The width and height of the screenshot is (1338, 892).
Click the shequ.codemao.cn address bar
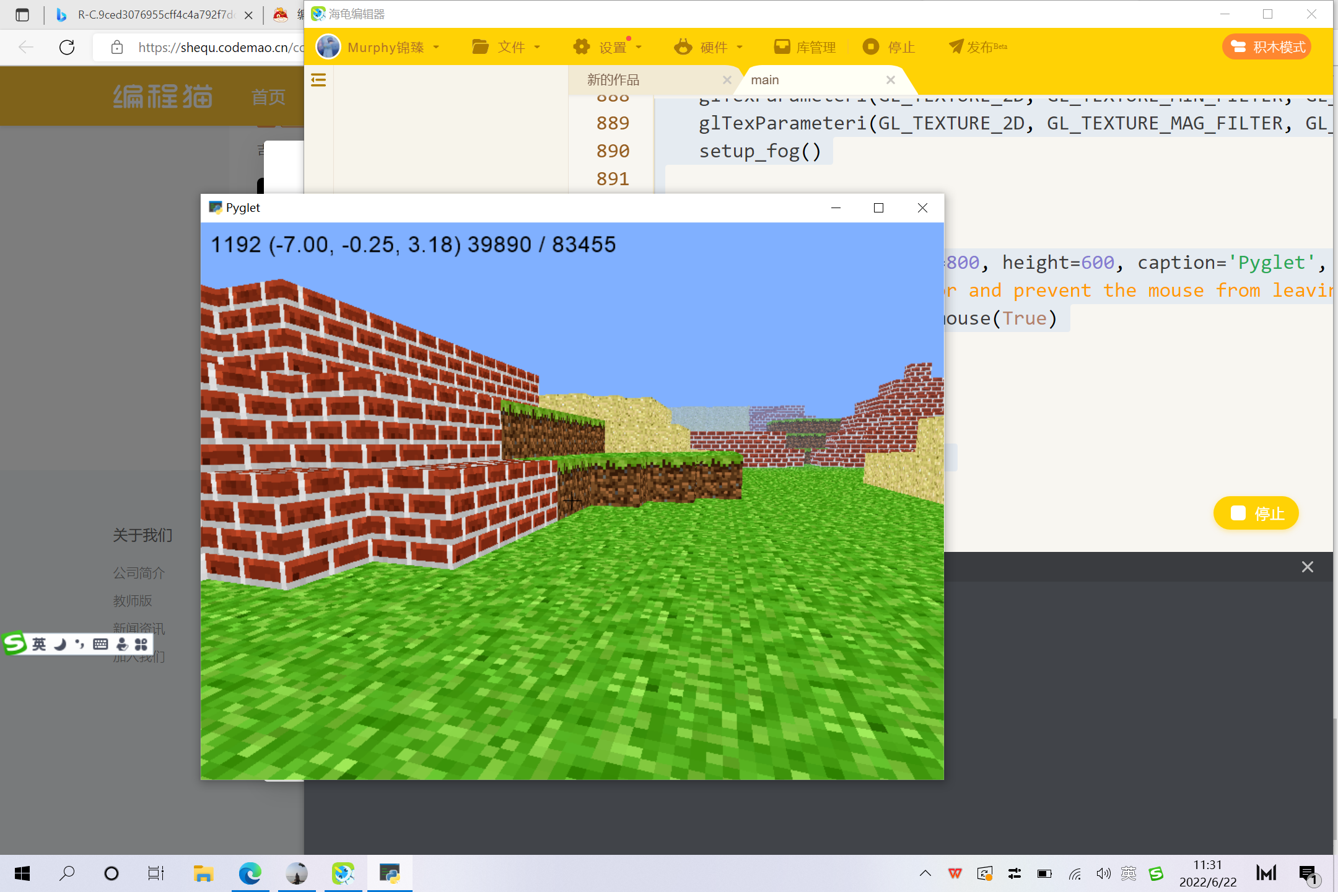point(221,47)
